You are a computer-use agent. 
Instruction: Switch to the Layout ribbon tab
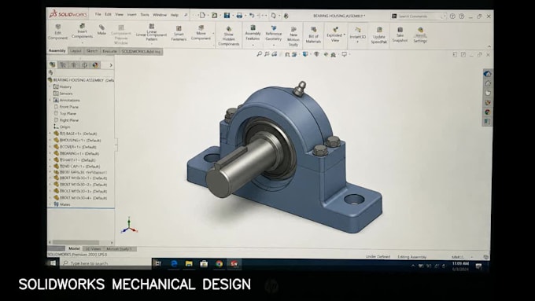(x=76, y=51)
